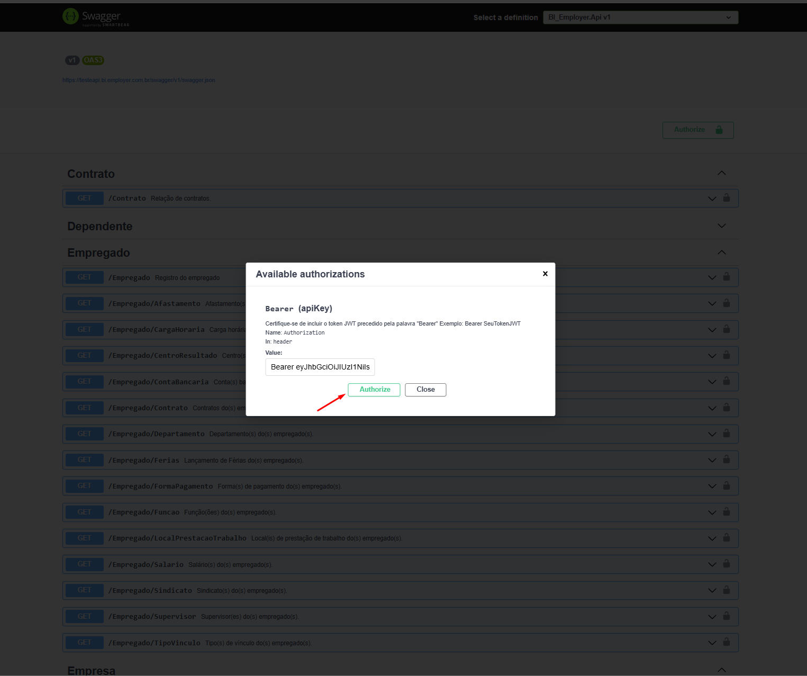Click the green Authorize button in dialog

tap(374, 390)
